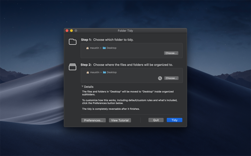Click the Step 1 folder outline icon
251x156 pixels.
click(73, 42)
